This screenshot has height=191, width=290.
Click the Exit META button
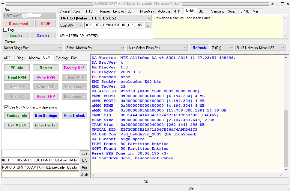click(17, 125)
